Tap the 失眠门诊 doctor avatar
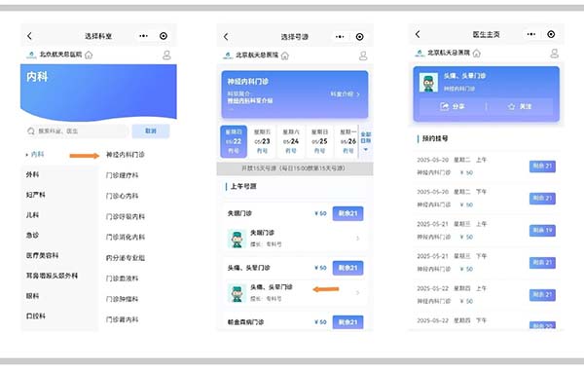Image resolution: width=584 pixels, height=371 pixels. click(237, 239)
